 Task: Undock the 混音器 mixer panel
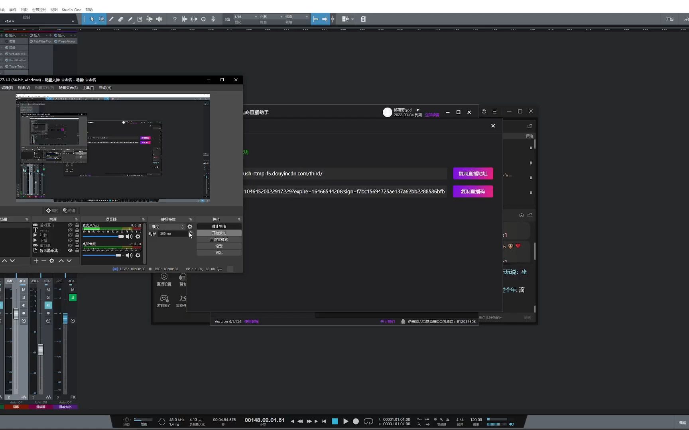(x=143, y=219)
